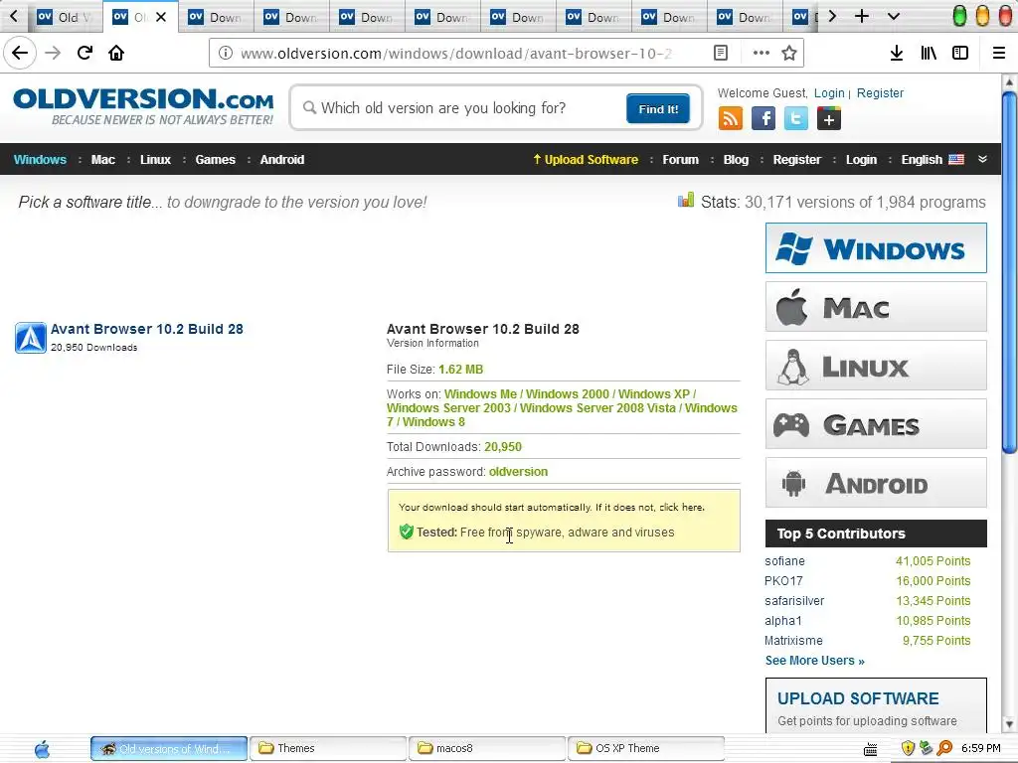The height and width of the screenshot is (763, 1018).
Task: Open the Blog nav link
Action: pos(736,160)
